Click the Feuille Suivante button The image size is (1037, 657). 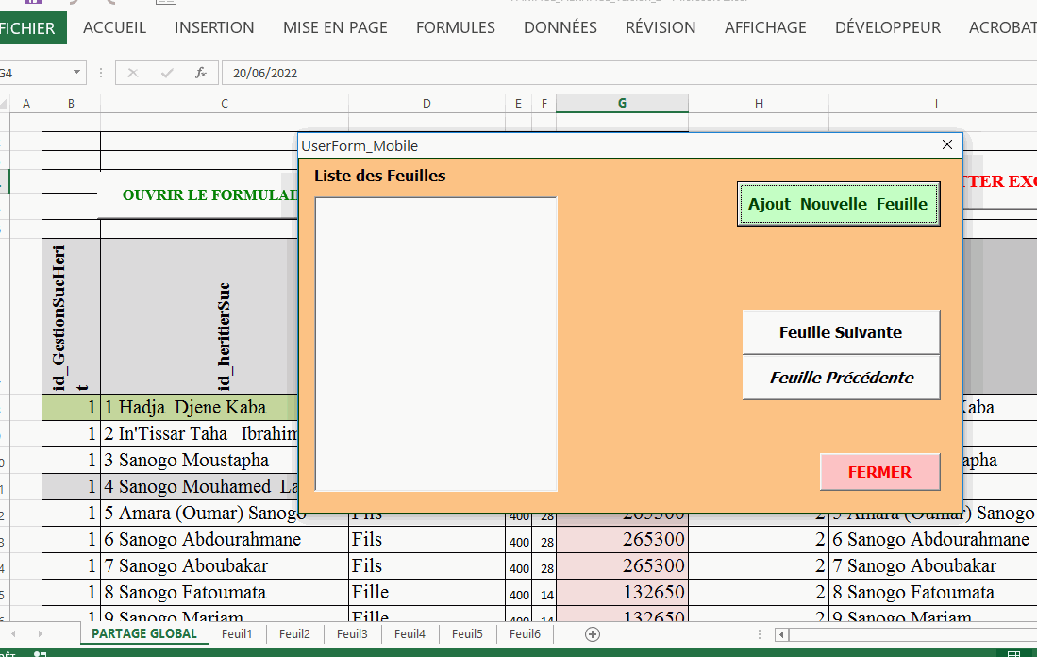coord(841,332)
